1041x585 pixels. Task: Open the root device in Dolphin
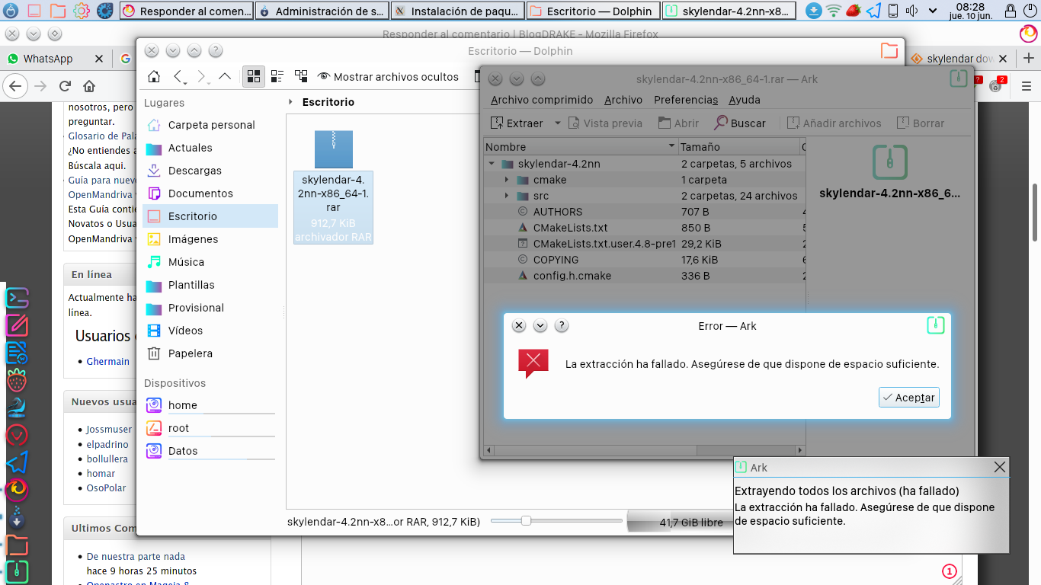210,428
